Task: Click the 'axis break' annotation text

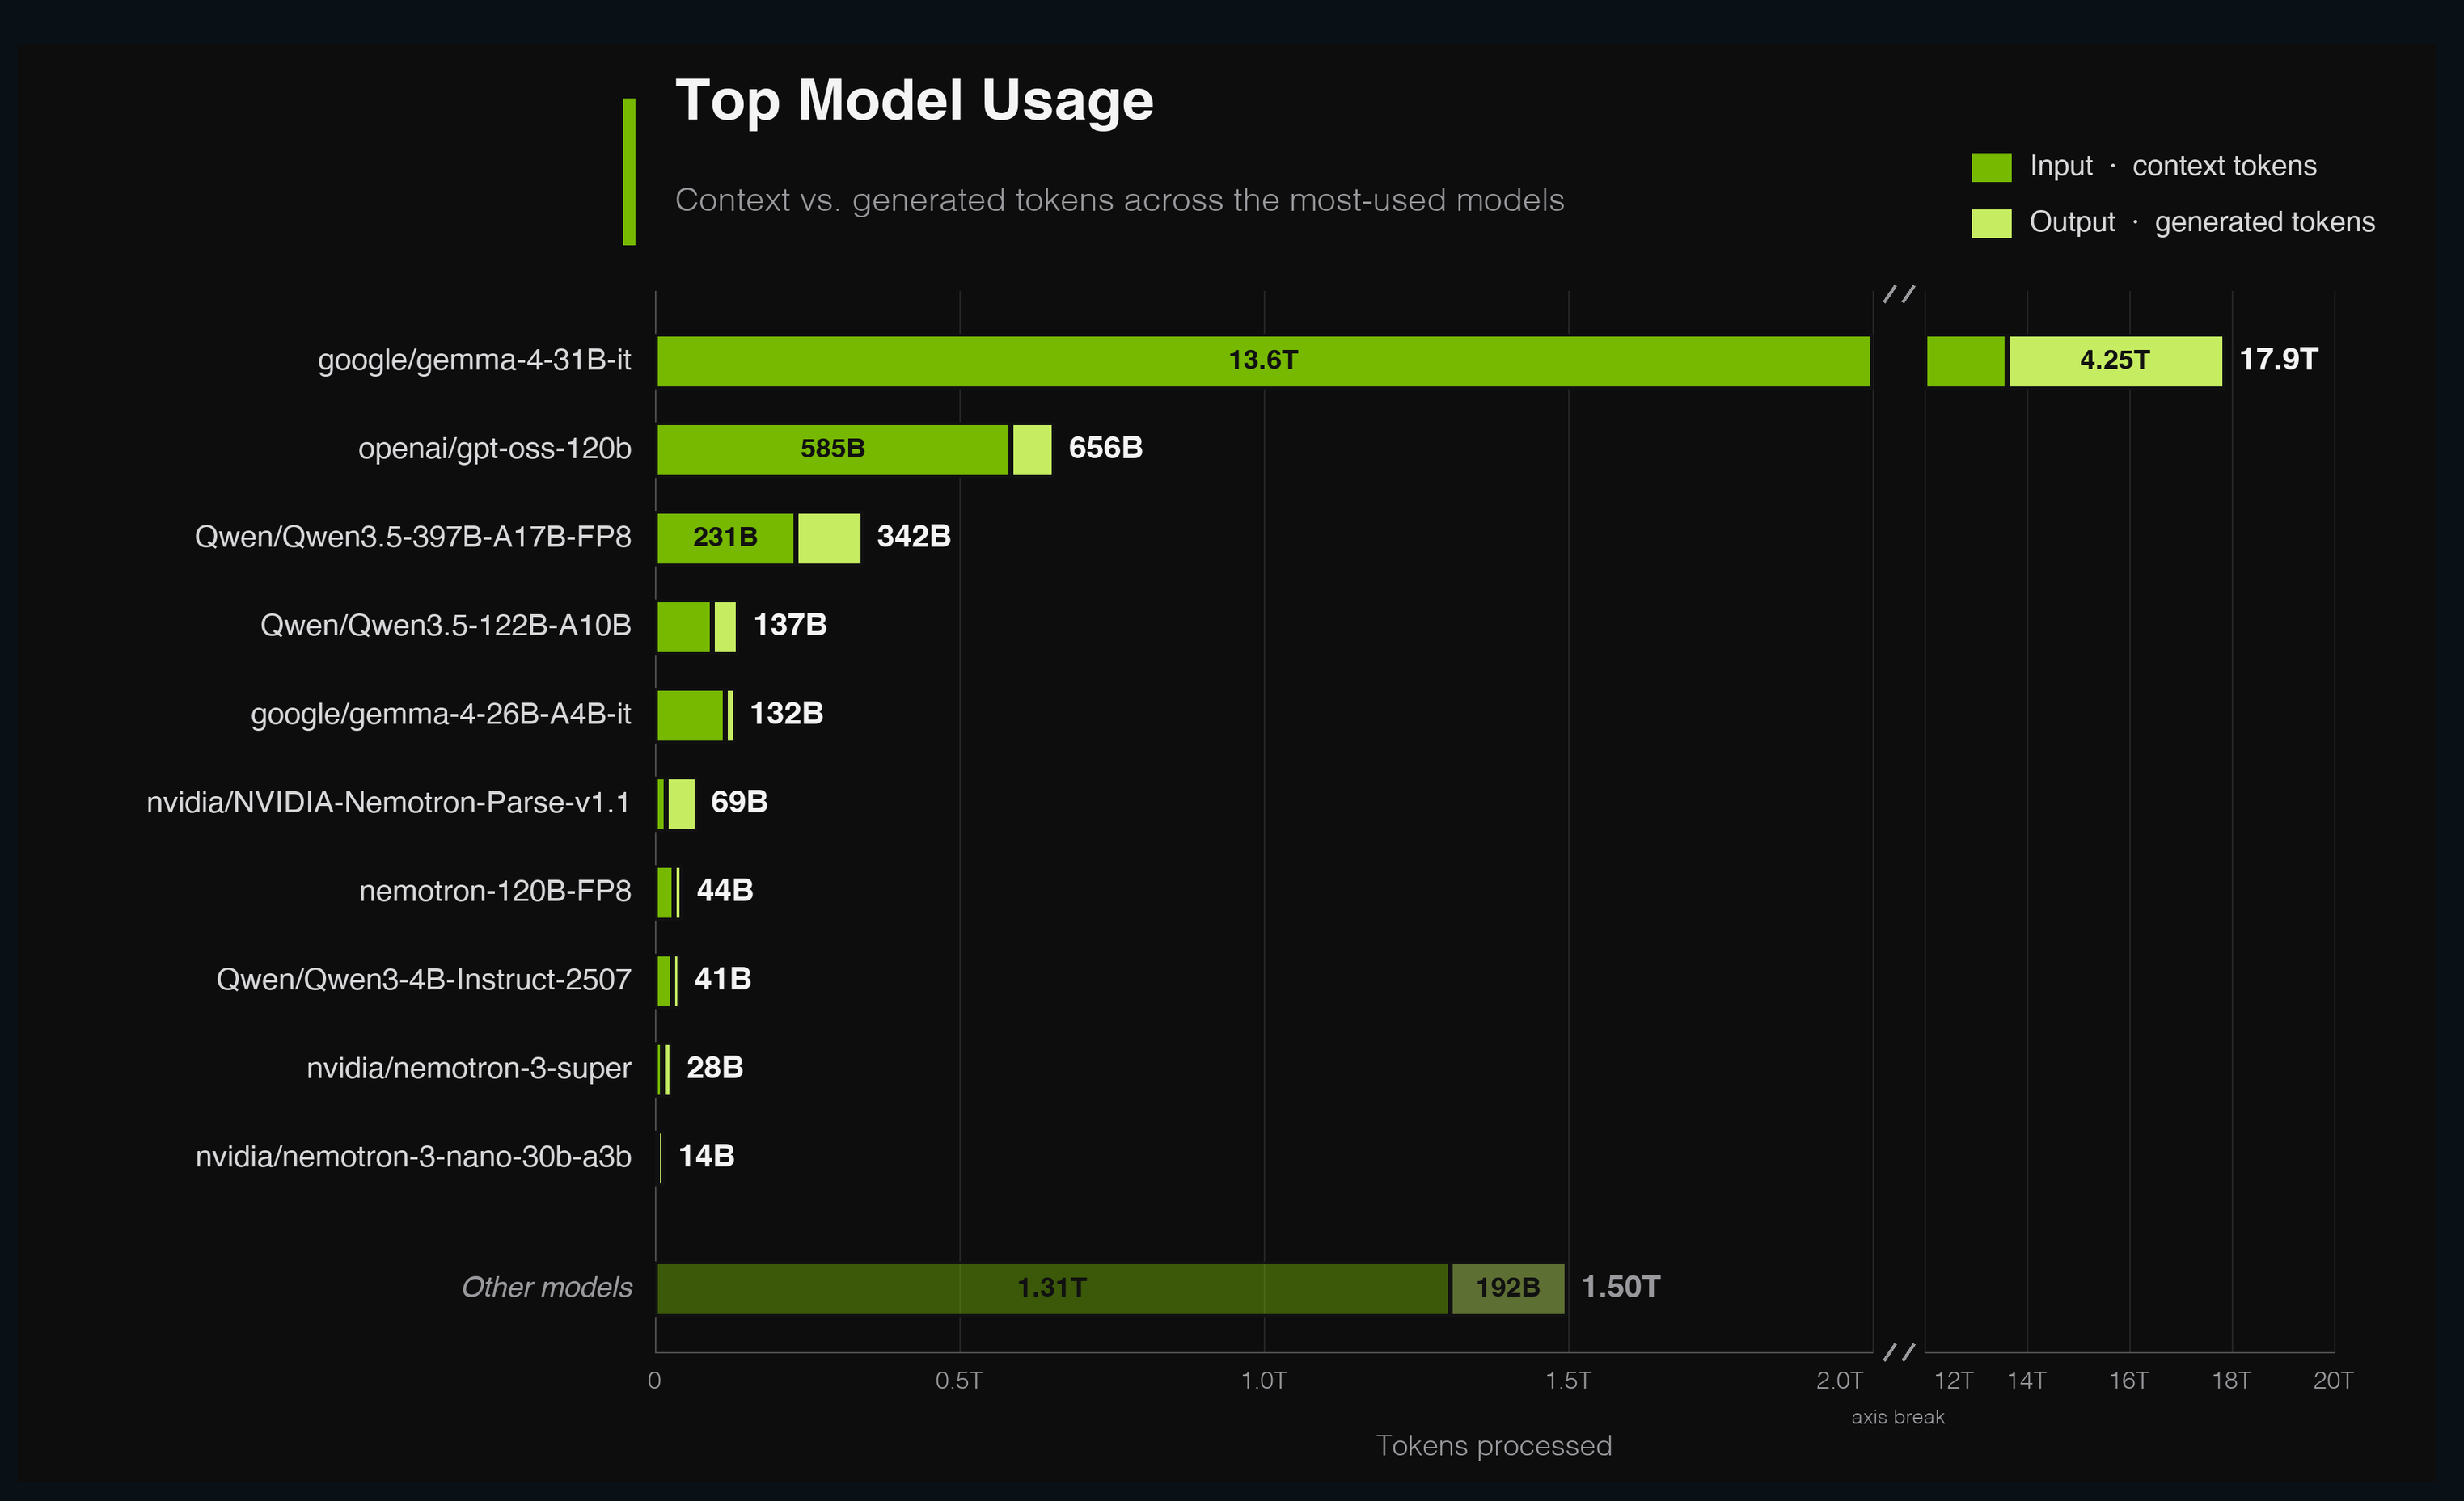Action: click(1897, 1417)
